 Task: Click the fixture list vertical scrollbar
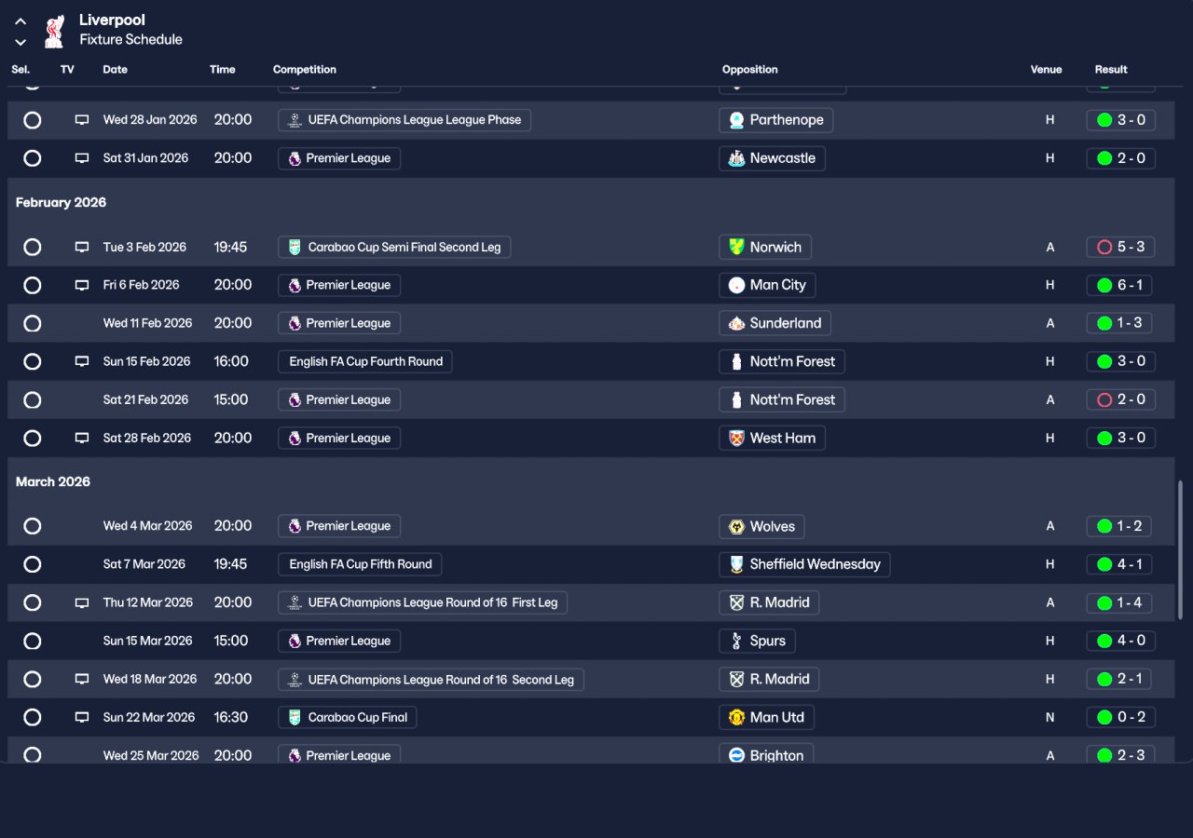(x=1181, y=549)
